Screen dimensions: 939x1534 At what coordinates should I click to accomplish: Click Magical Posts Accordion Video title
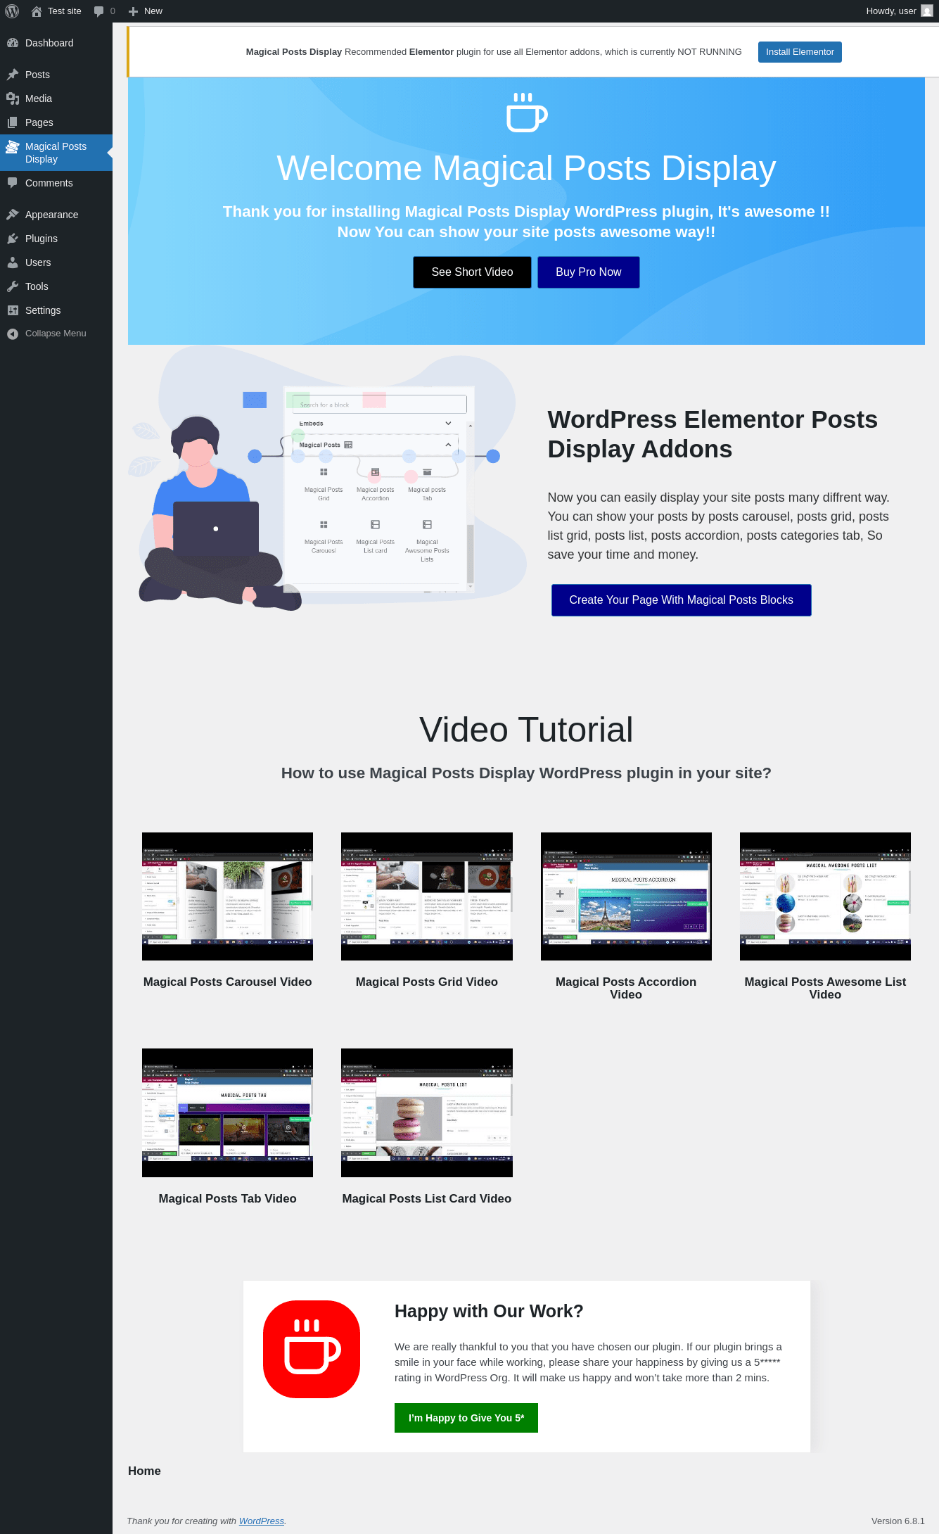coord(626,988)
